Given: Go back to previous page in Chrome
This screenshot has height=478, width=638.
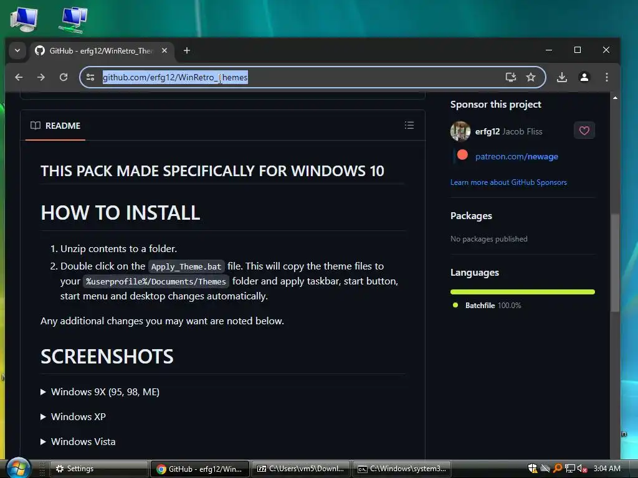Looking at the screenshot, I should click(x=19, y=77).
